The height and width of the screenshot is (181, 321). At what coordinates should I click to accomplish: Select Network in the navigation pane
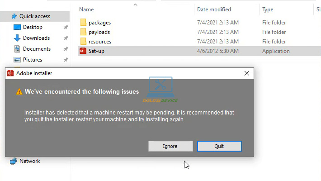pos(29,161)
